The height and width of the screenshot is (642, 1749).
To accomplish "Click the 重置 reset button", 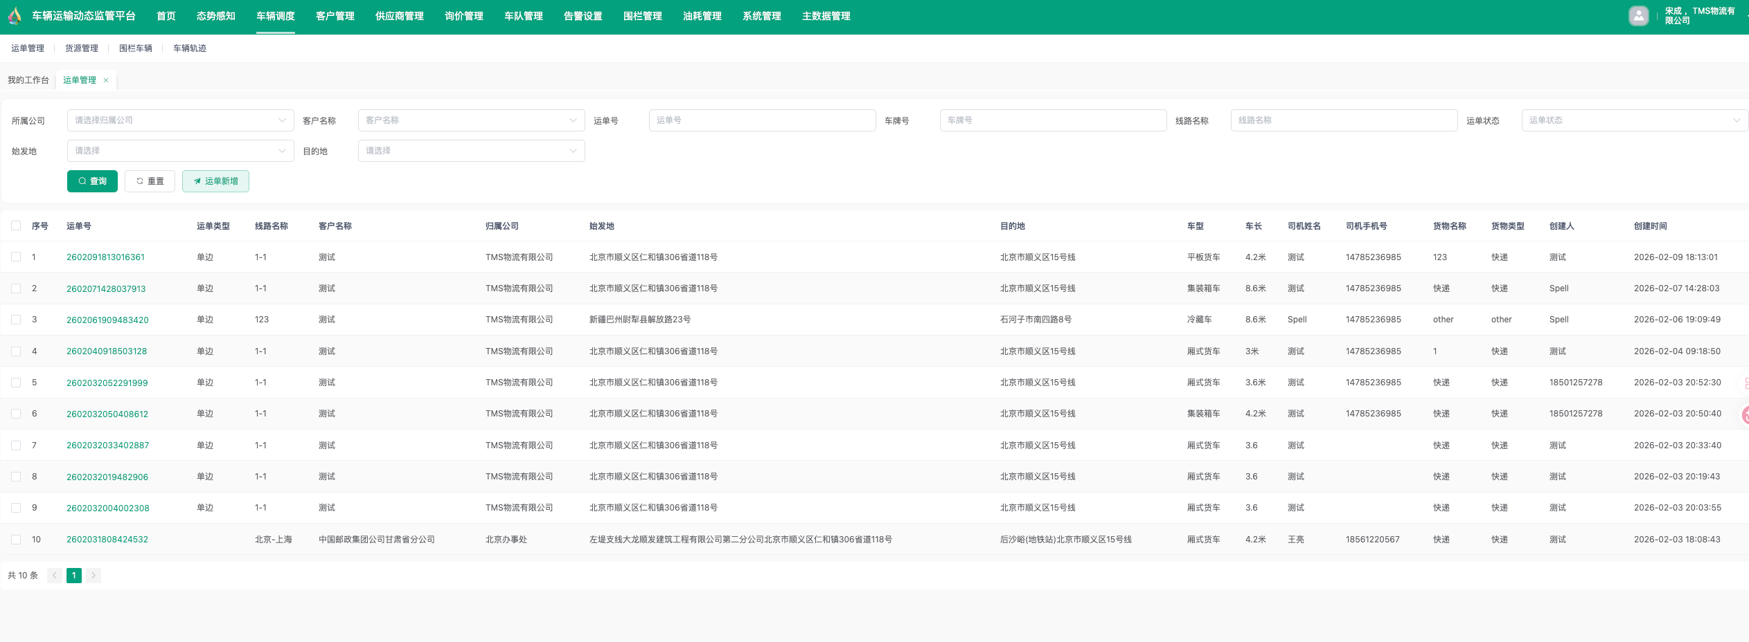I will tap(150, 181).
